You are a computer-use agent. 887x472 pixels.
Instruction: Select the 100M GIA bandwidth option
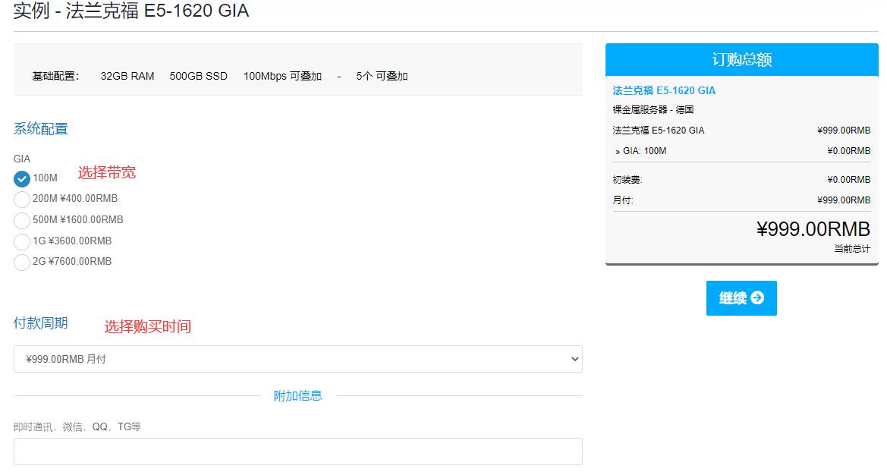(21, 179)
